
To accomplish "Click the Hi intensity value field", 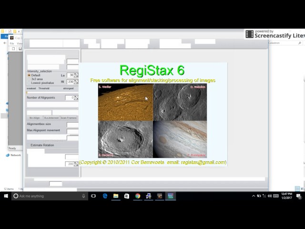I will point(70,82).
